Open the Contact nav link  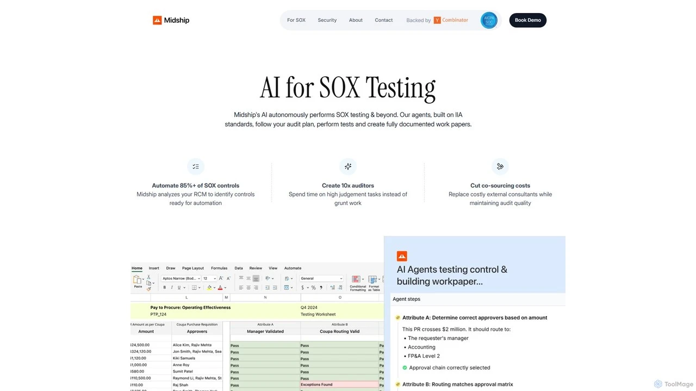(384, 20)
